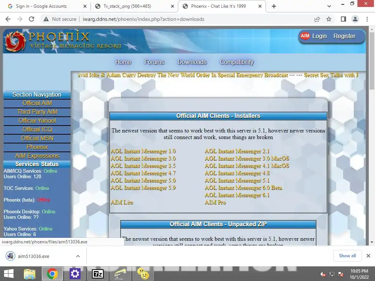Bookmark this page with star icon
The image size is (375, 281).
(329, 19)
